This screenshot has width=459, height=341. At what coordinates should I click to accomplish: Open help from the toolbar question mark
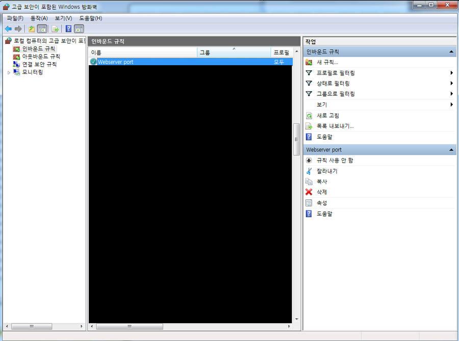(68, 29)
